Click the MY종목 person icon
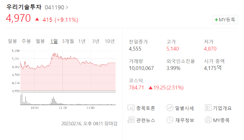The image size is (244, 140). pos(208,120)
